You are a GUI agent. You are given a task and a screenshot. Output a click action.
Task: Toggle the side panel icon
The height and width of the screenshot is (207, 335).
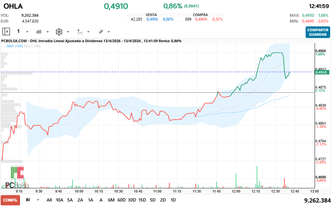(x=6, y=32)
